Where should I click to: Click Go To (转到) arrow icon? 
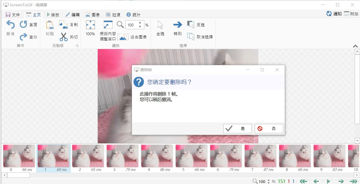[178, 25]
